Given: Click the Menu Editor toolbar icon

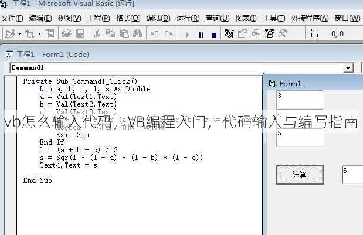Looking at the screenshot, I should click(50, 34).
